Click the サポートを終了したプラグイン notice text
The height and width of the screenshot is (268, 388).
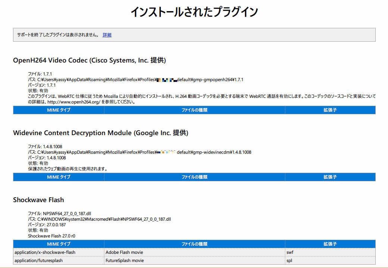click(x=58, y=35)
